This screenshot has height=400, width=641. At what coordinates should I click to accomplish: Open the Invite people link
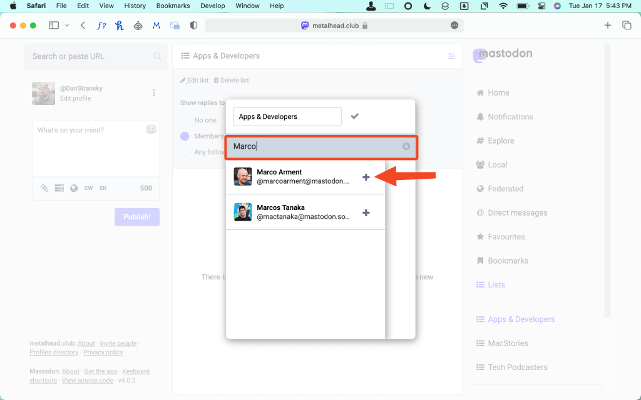[118, 343]
